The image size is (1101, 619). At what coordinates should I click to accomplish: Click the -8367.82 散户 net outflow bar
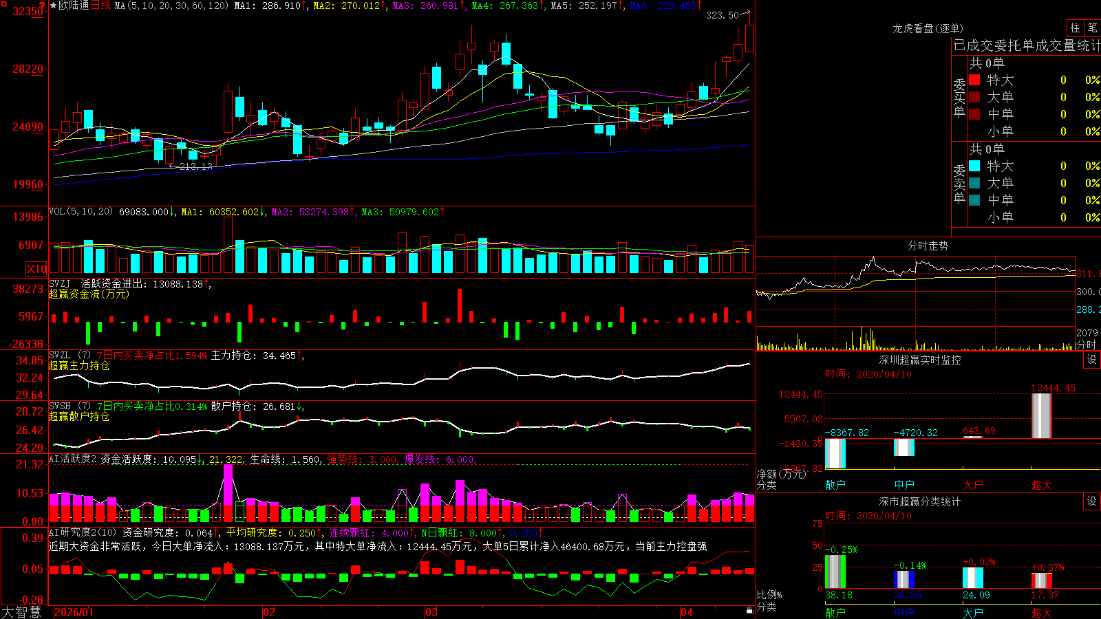pyautogui.click(x=835, y=453)
